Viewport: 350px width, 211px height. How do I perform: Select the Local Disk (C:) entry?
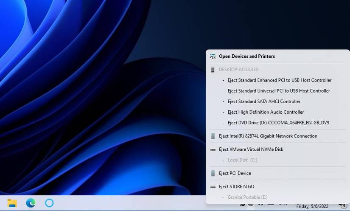242,160
